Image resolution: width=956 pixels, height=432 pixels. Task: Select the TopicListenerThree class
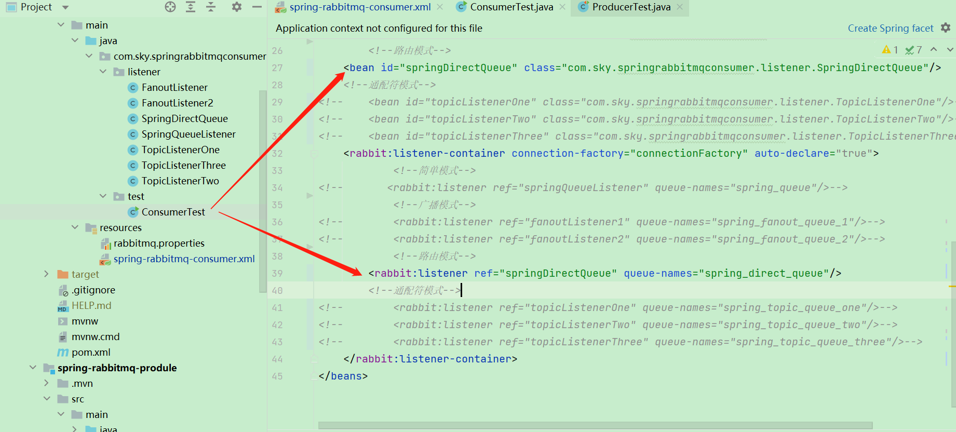184,165
